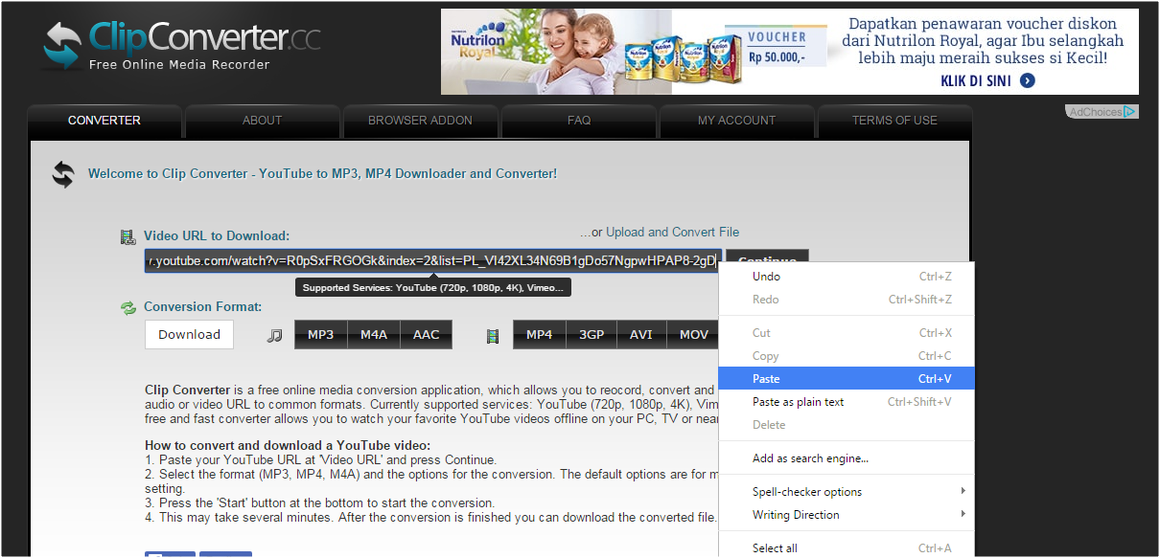Click the ClipConverter.cc logo
Image resolution: width=1160 pixels, height=558 pixels.
click(180, 45)
